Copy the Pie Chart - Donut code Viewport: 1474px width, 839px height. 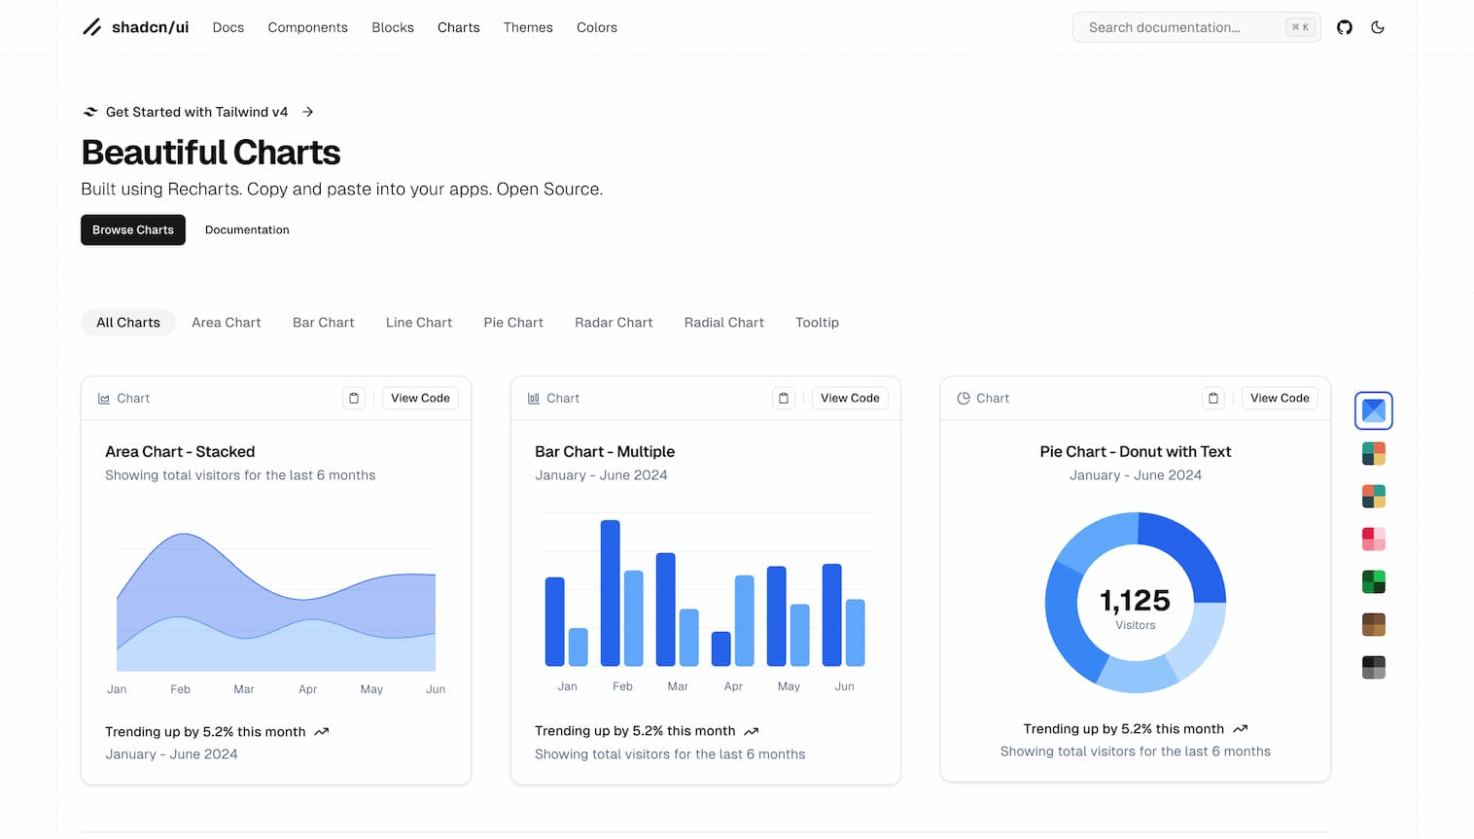[x=1212, y=398]
